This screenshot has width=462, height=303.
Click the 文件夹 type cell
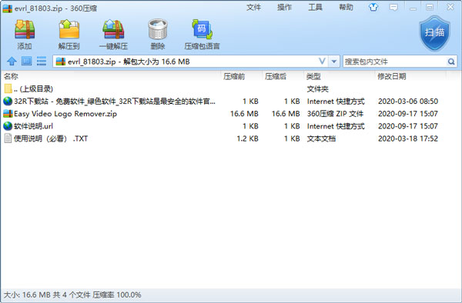click(x=317, y=89)
